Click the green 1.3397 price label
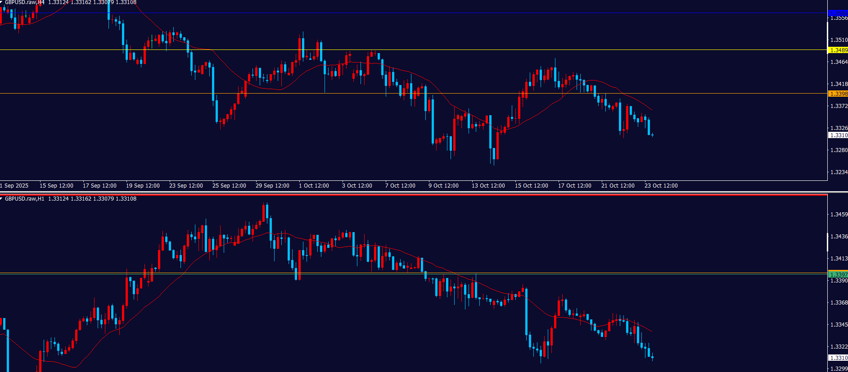Viewport: 848px width, 372px height. coord(838,274)
